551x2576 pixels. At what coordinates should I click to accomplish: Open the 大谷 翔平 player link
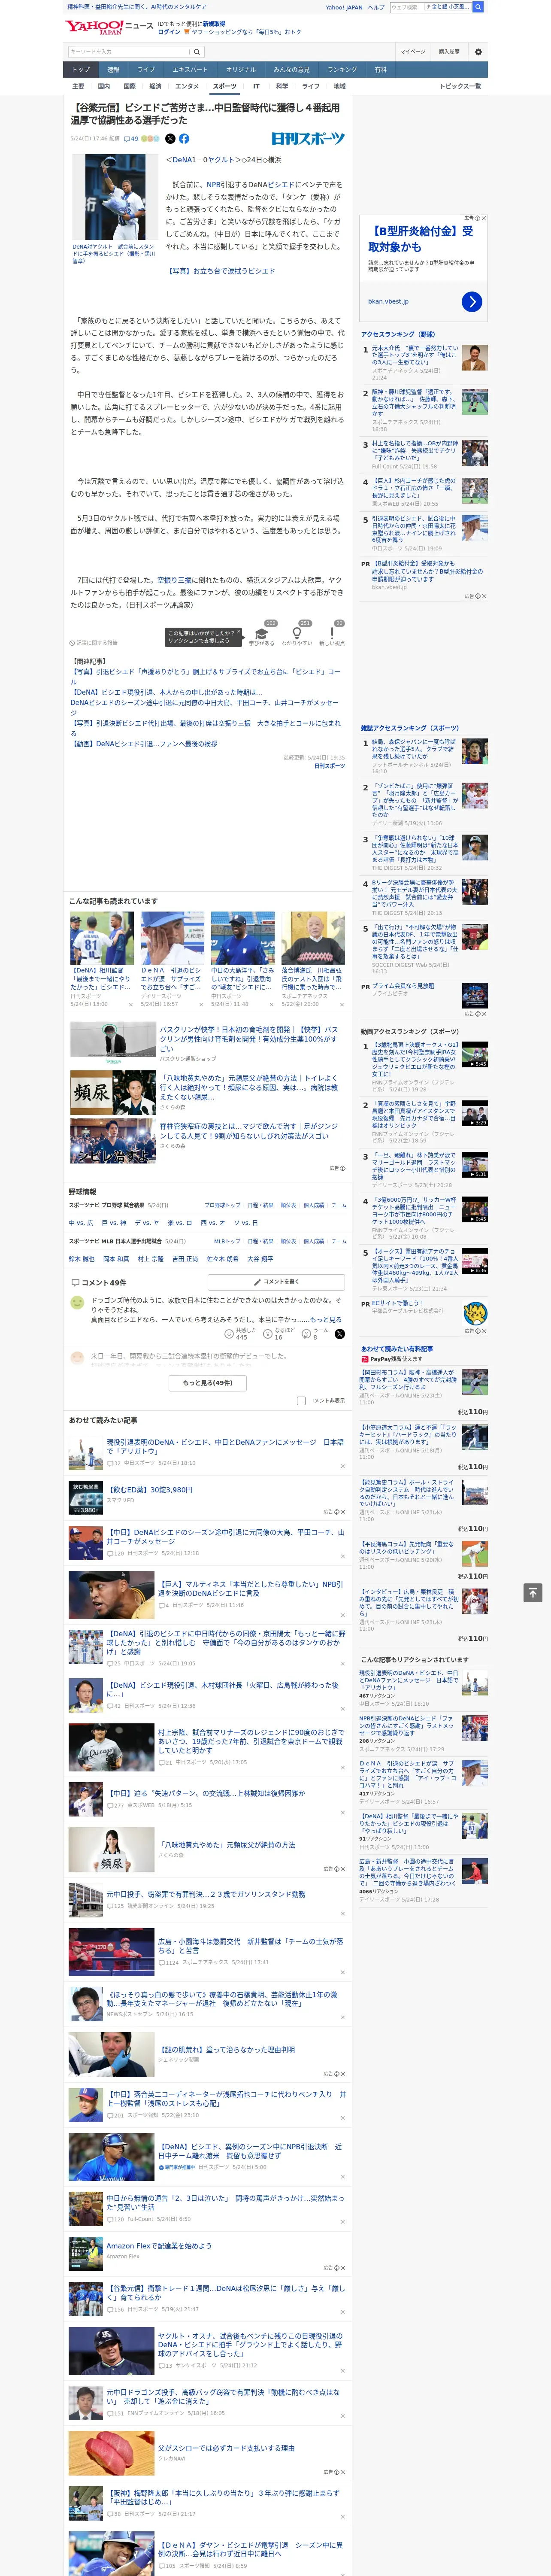click(259, 1259)
